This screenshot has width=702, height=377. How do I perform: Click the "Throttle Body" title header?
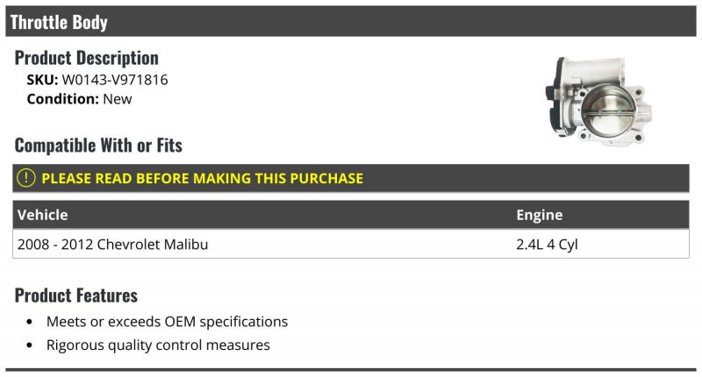(x=59, y=22)
